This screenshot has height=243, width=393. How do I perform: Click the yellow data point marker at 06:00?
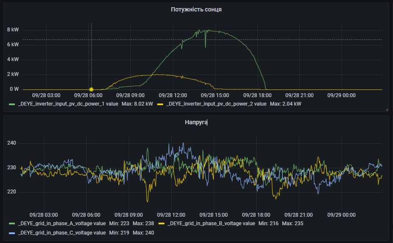coord(91,89)
